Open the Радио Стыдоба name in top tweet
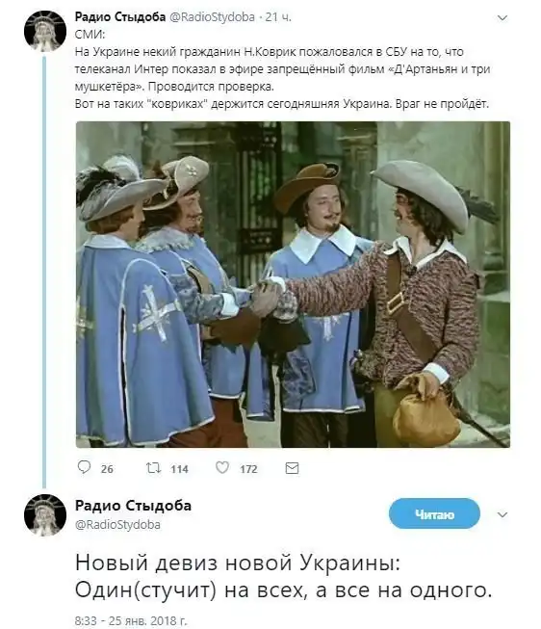The height and width of the screenshot is (629, 541). 120,16
